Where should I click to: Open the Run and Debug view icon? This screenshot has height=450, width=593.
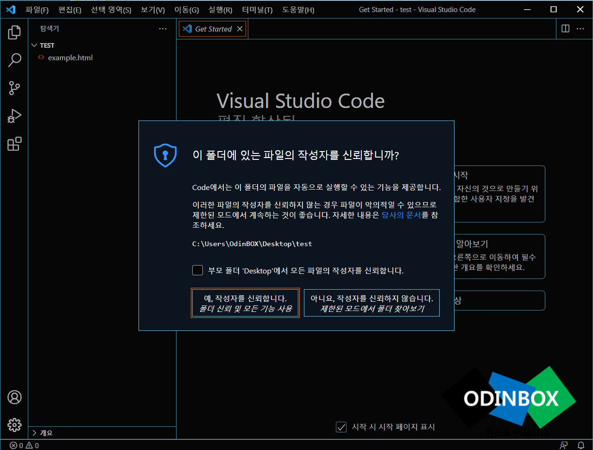(x=14, y=116)
